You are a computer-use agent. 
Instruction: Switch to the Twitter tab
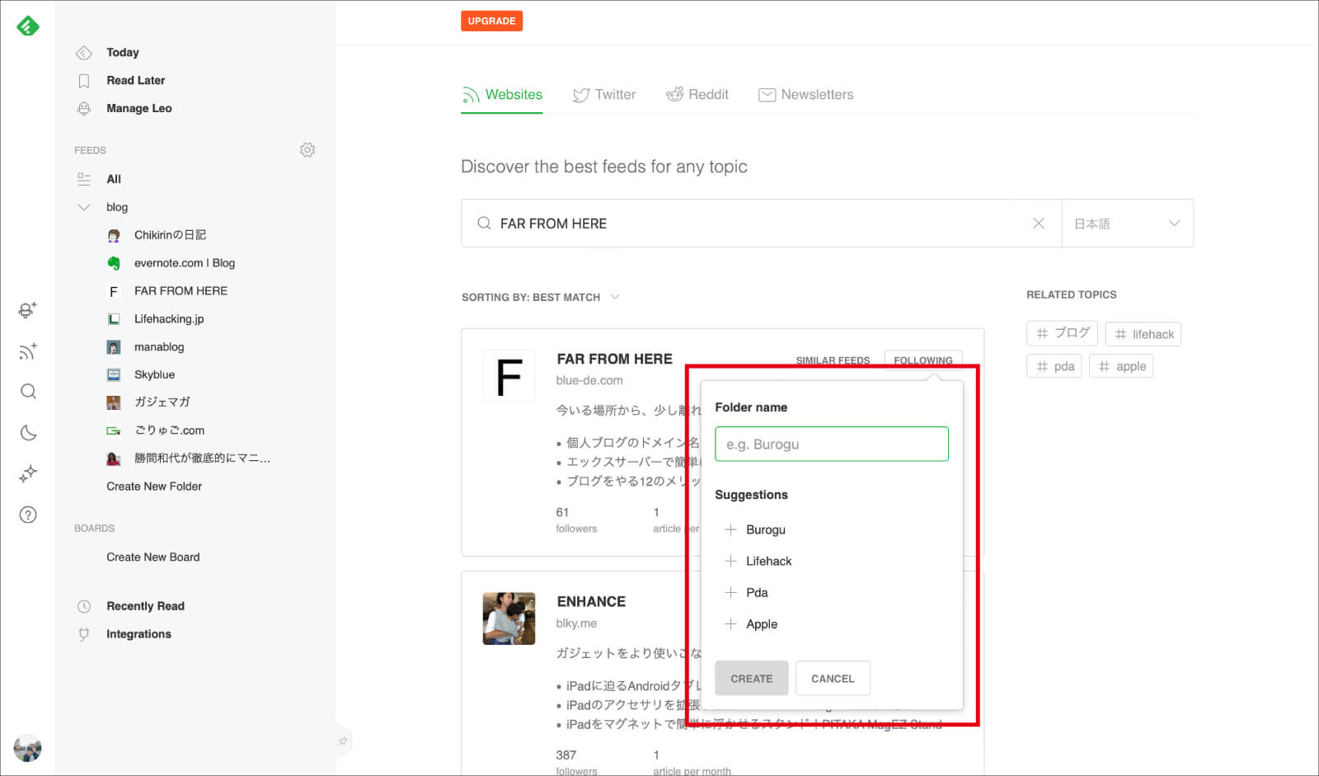tap(604, 95)
